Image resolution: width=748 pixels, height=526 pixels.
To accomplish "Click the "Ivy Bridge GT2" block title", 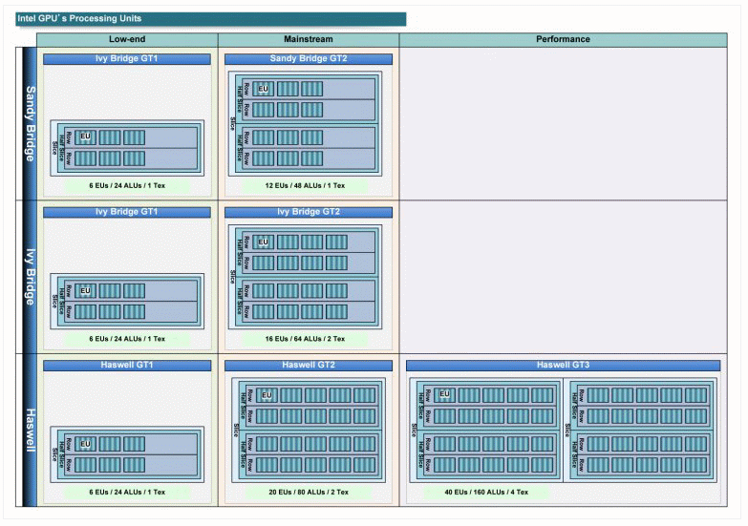I will coord(309,212).
